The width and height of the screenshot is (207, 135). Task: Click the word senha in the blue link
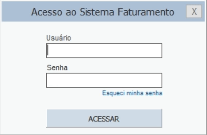click(x=154, y=93)
